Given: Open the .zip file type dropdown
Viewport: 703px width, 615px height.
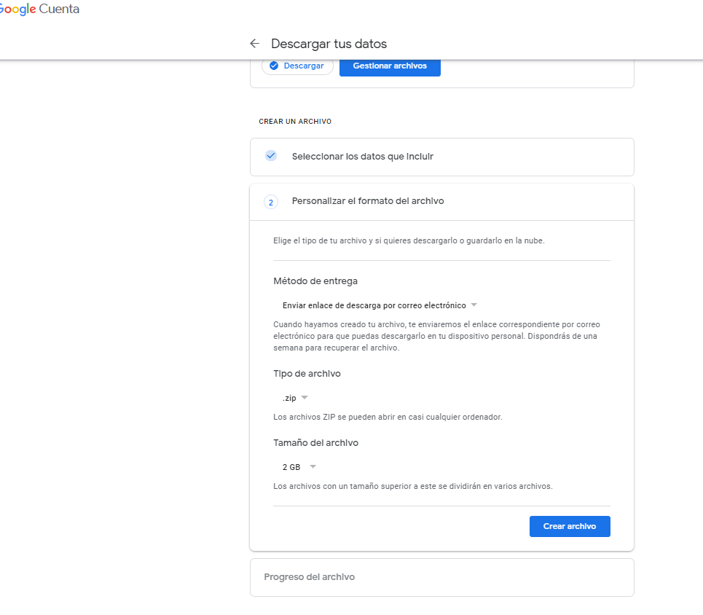Looking at the screenshot, I should coord(289,398).
